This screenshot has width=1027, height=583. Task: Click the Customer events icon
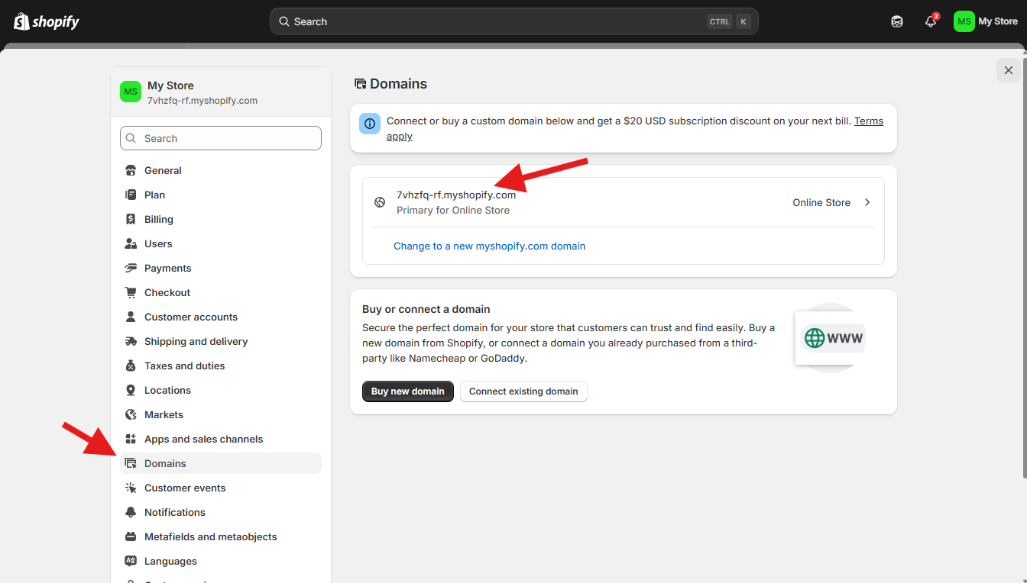point(131,488)
